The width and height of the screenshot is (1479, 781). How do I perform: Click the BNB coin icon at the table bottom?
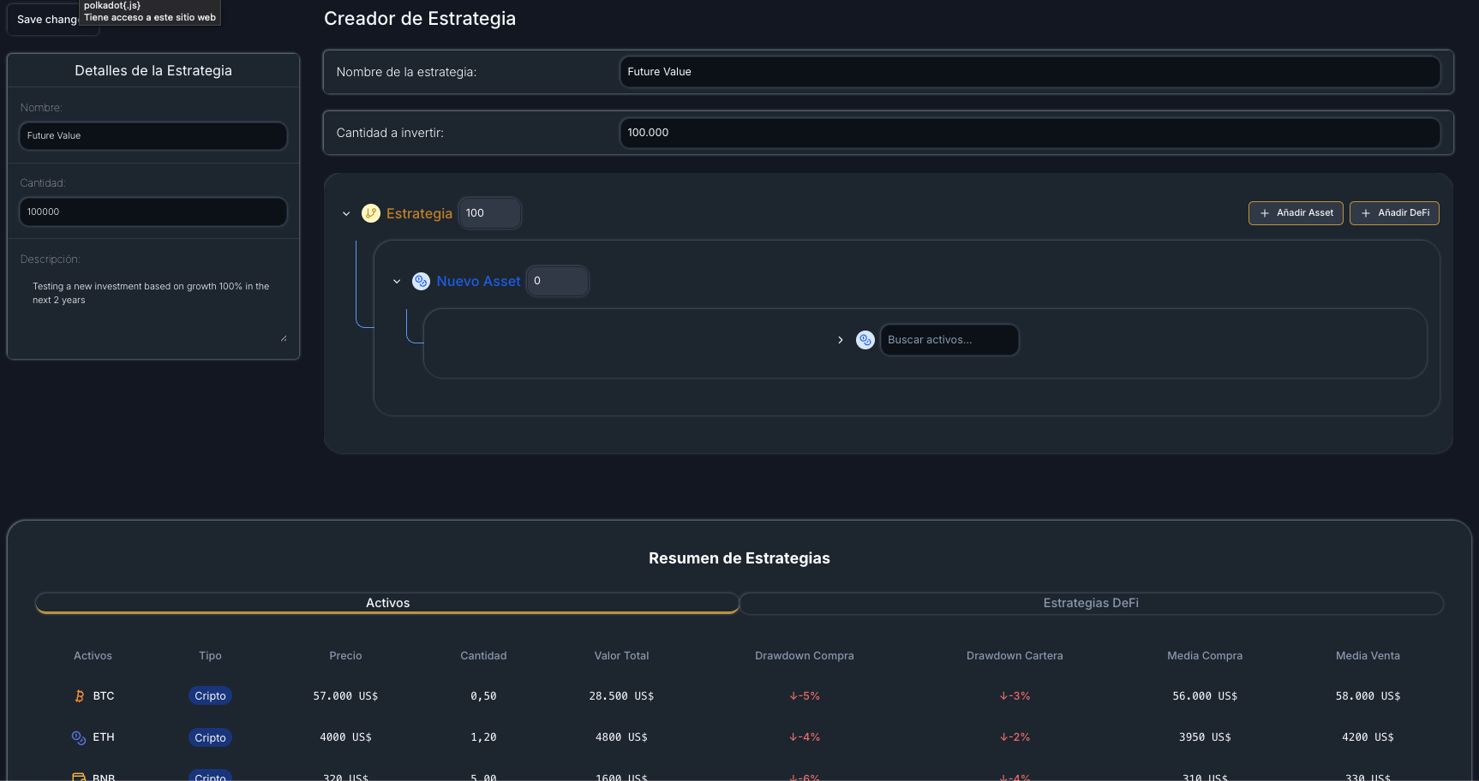[x=78, y=775]
